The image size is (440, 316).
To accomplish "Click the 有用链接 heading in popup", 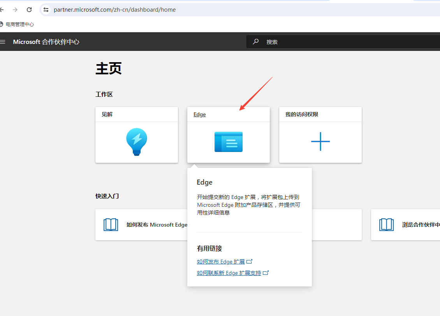I will [x=209, y=248].
